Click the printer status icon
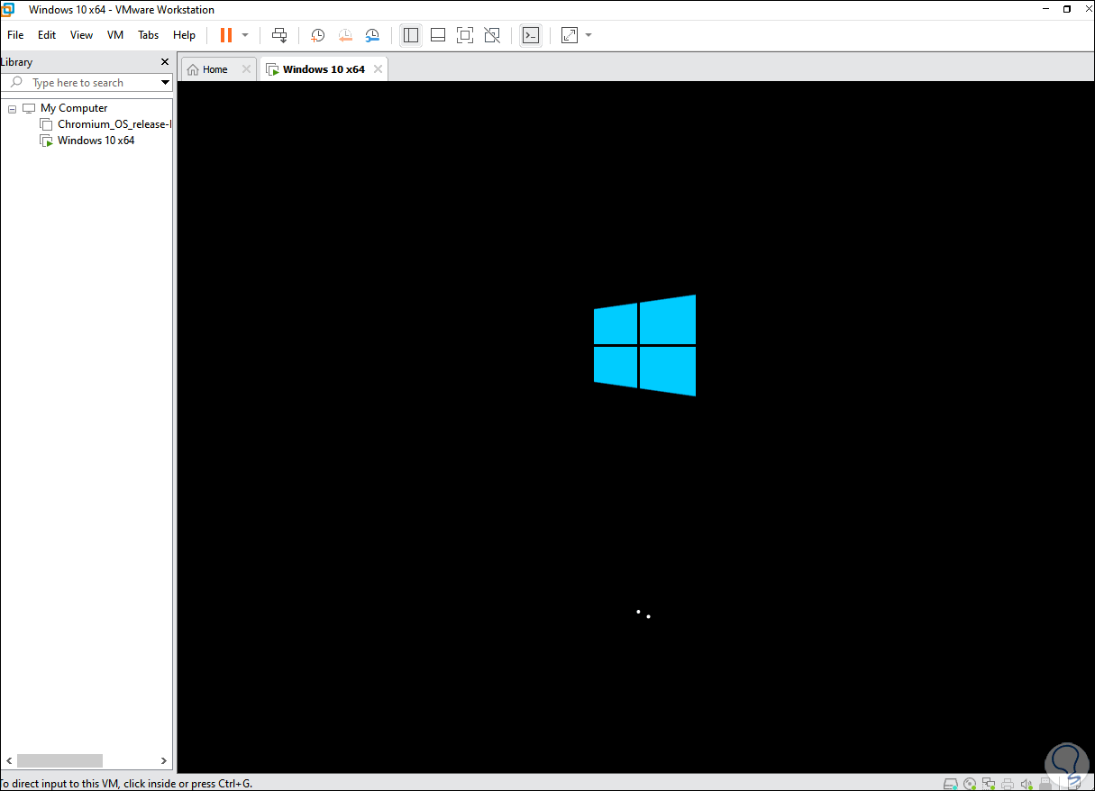 click(1008, 784)
